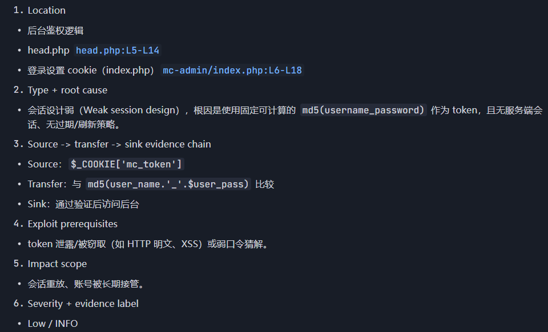The image size is (548, 332).
Task: Click the "Type + root cause" heading
Action: [67, 91]
